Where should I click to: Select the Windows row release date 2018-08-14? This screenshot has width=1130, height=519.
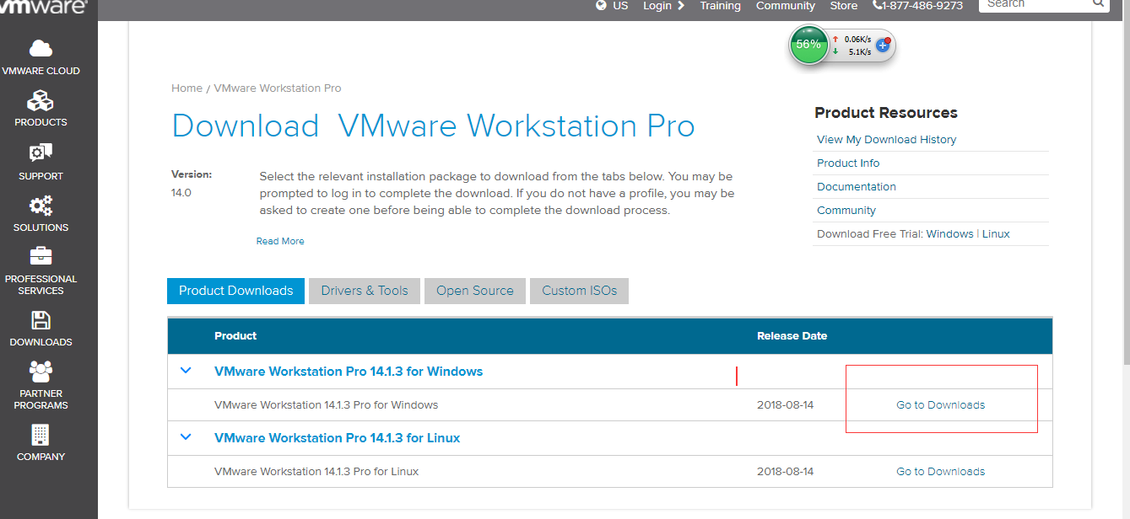785,405
